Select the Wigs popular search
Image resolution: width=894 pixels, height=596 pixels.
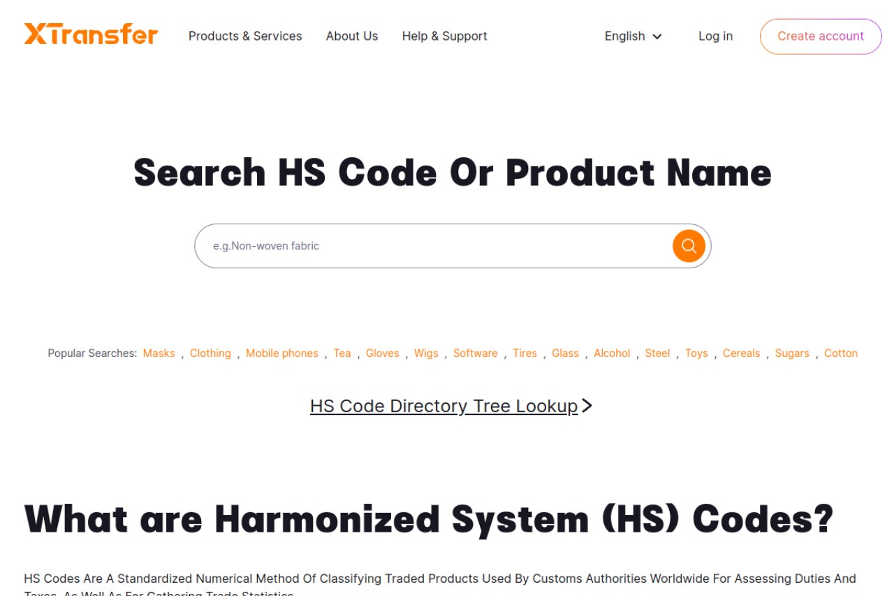click(x=426, y=354)
